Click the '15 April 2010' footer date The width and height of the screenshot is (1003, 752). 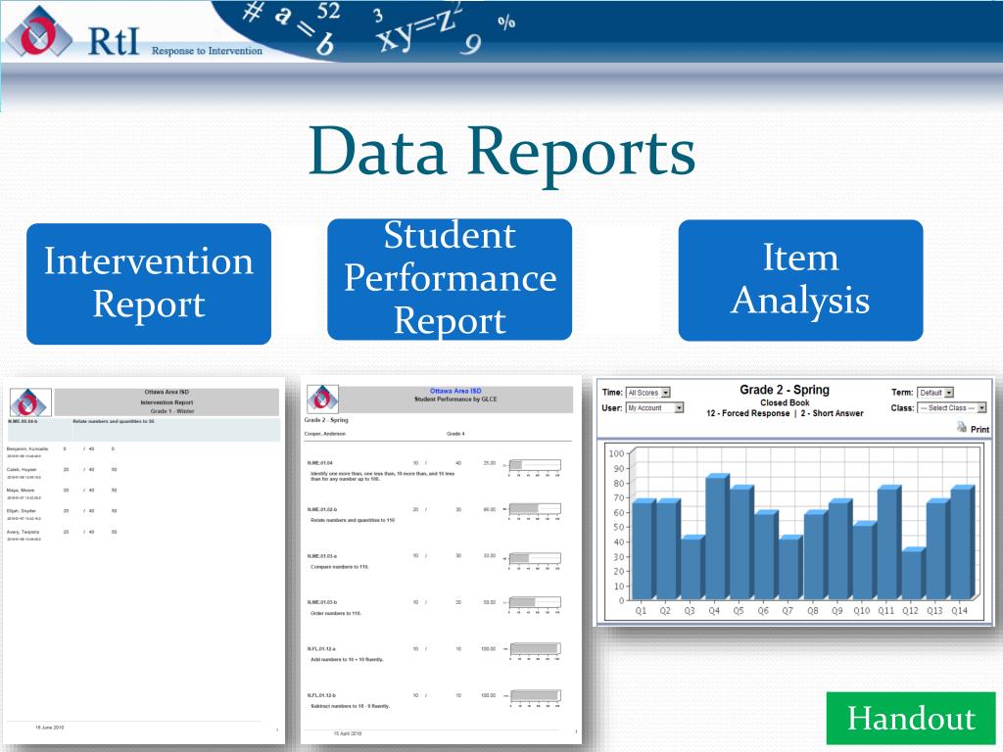tap(348, 733)
